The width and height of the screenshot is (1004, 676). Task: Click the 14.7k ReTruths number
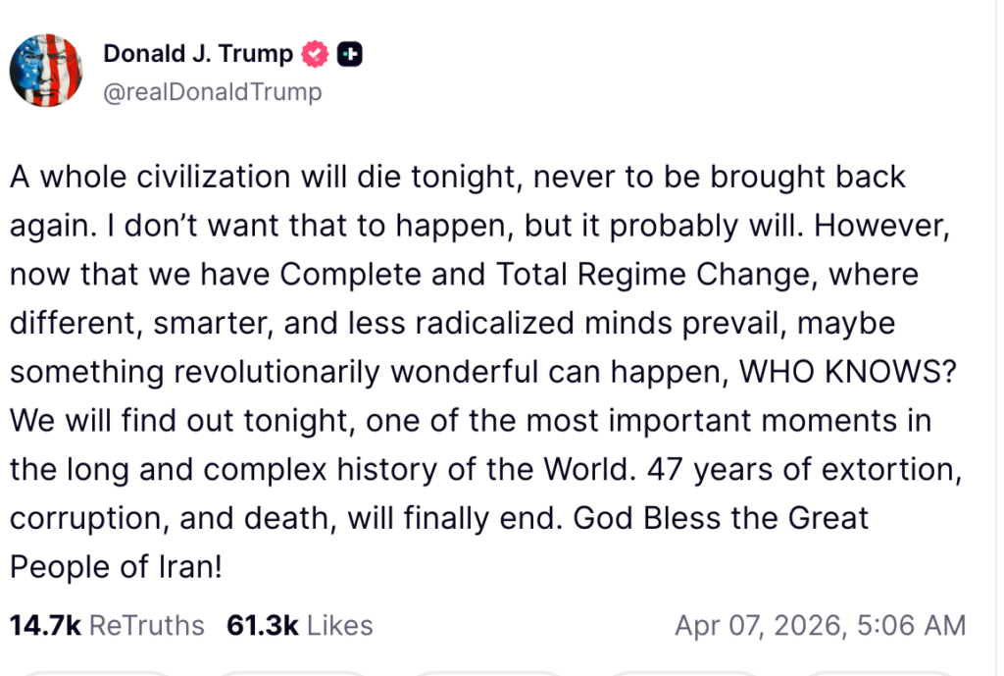45,625
